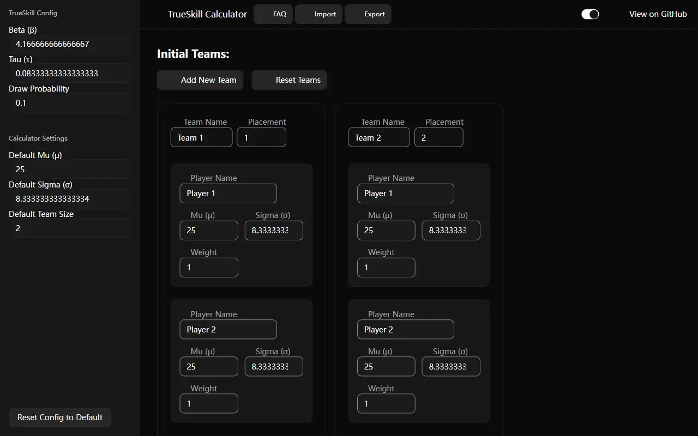Select the Tau (τ) input field

pyautogui.click(x=70, y=74)
